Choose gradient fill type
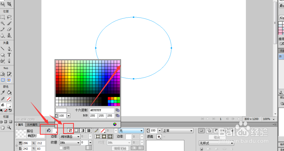 click(x=83, y=130)
